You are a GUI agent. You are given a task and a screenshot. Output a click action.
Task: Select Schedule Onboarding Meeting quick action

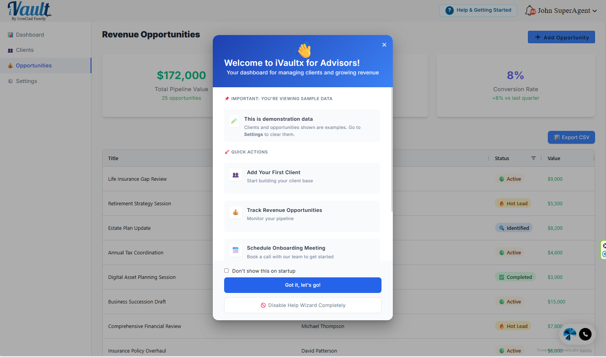(x=302, y=250)
